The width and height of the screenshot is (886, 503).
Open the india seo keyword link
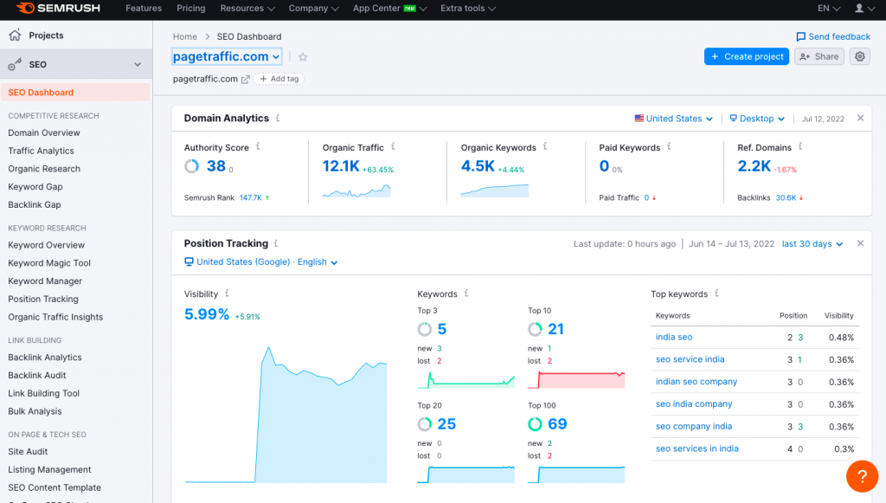pos(674,337)
